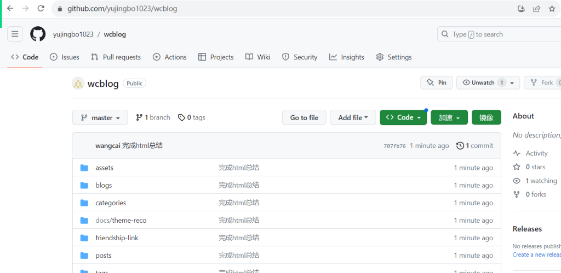This screenshot has width=561, height=273.
Task: View the 1 branch link
Action: coord(153,117)
